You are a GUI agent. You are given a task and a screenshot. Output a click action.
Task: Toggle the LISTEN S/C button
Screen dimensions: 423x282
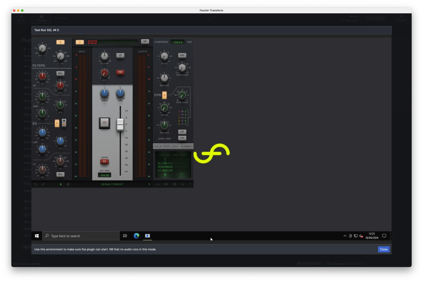pos(105,161)
